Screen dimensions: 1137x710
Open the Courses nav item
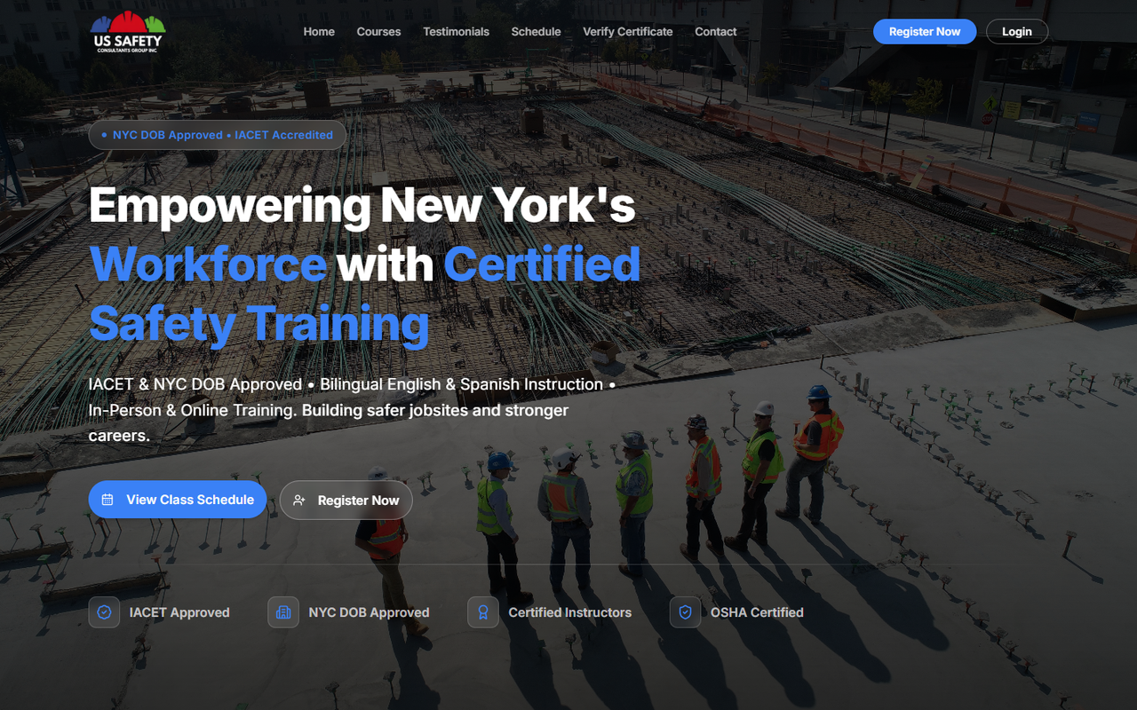point(378,32)
